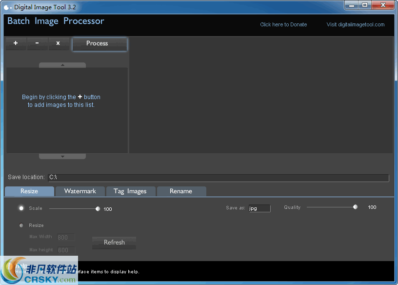Click the Refresh button
The image size is (398, 285).
[x=114, y=243]
